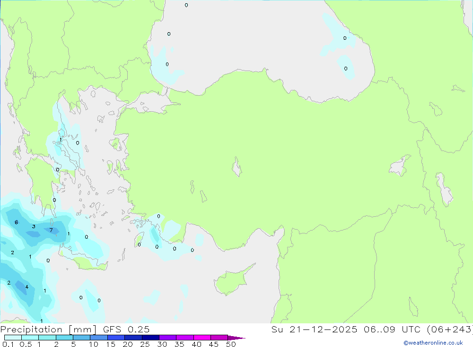Click the 10–15 mm blue legend swatch

point(99,338)
